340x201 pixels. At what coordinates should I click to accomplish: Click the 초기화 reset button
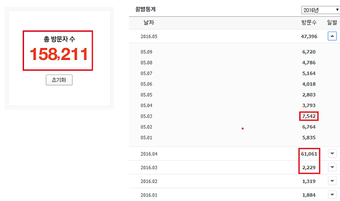(x=59, y=80)
